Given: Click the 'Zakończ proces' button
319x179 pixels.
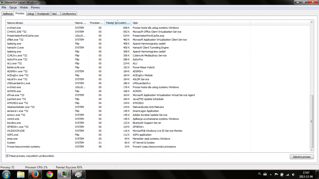Looking at the screenshot, I should point(302,157).
